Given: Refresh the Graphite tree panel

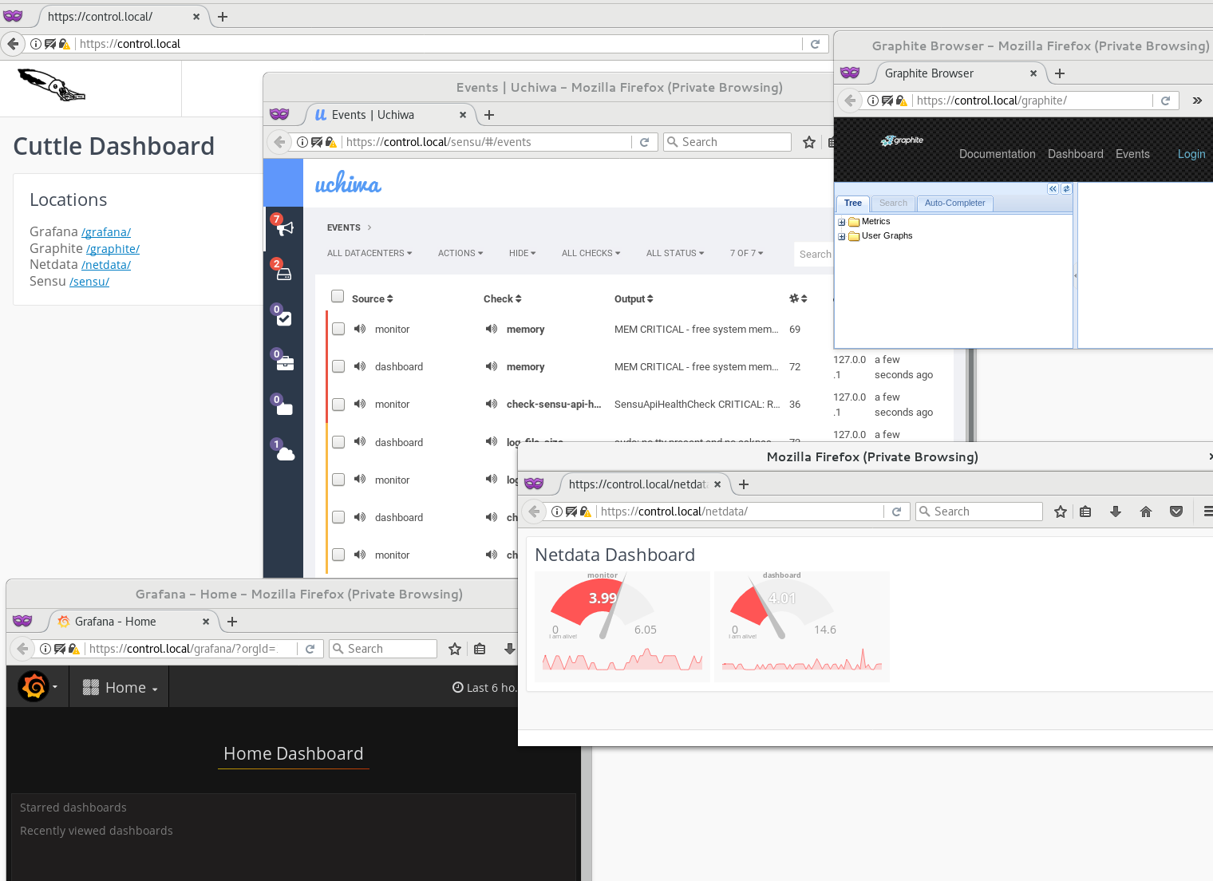Looking at the screenshot, I should (1066, 189).
